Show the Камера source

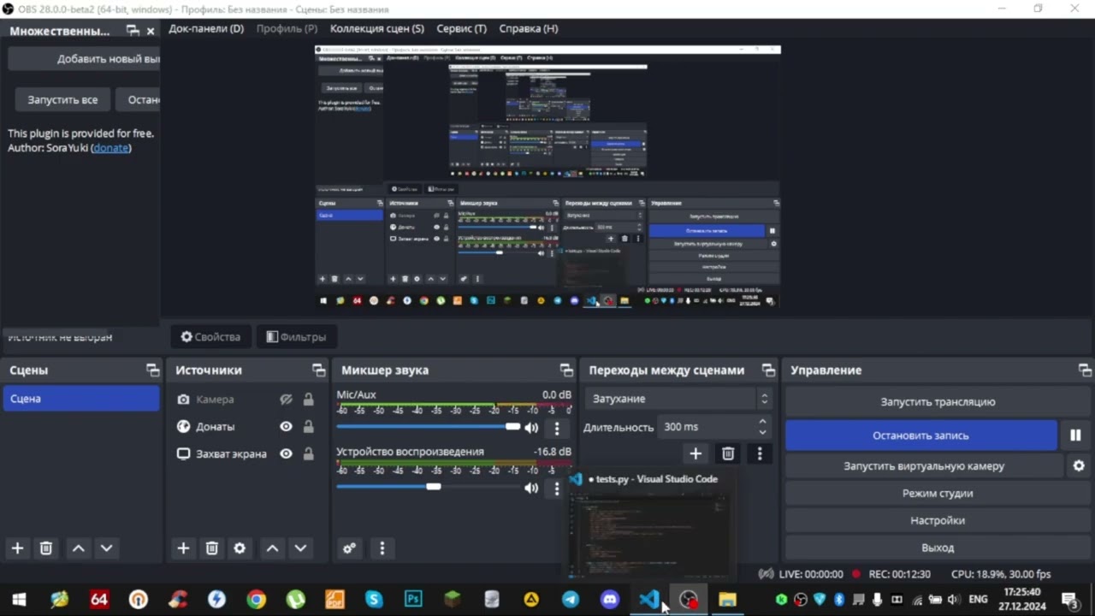click(x=286, y=400)
